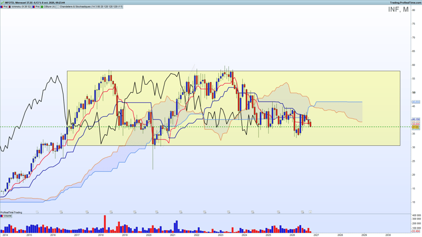Open the Prix legend left of Clôture
The width and height of the screenshot is (422, 237).
click(x=36, y=7)
